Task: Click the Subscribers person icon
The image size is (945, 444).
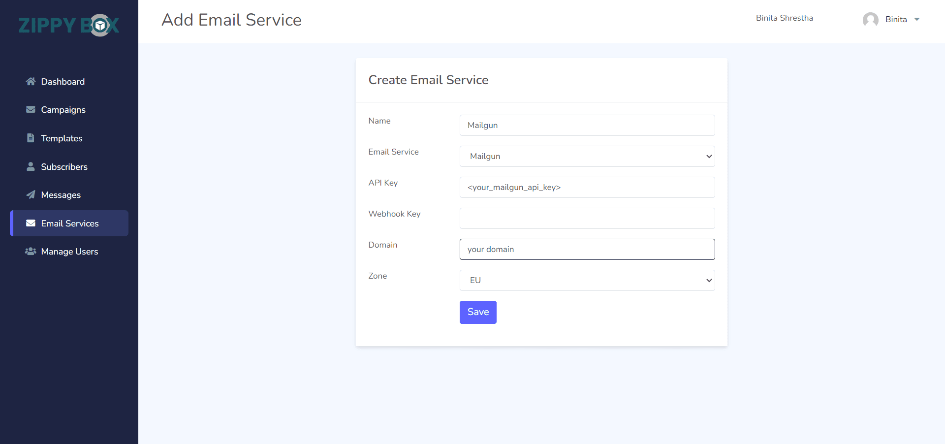Action: pyautogui.click(x=31, y=166)
